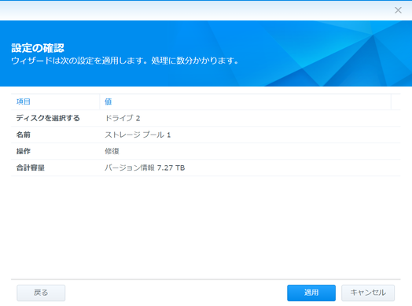Screen dimensions: 412x306
Task: Click the 値 column header
Action: (x=245, y=101)
